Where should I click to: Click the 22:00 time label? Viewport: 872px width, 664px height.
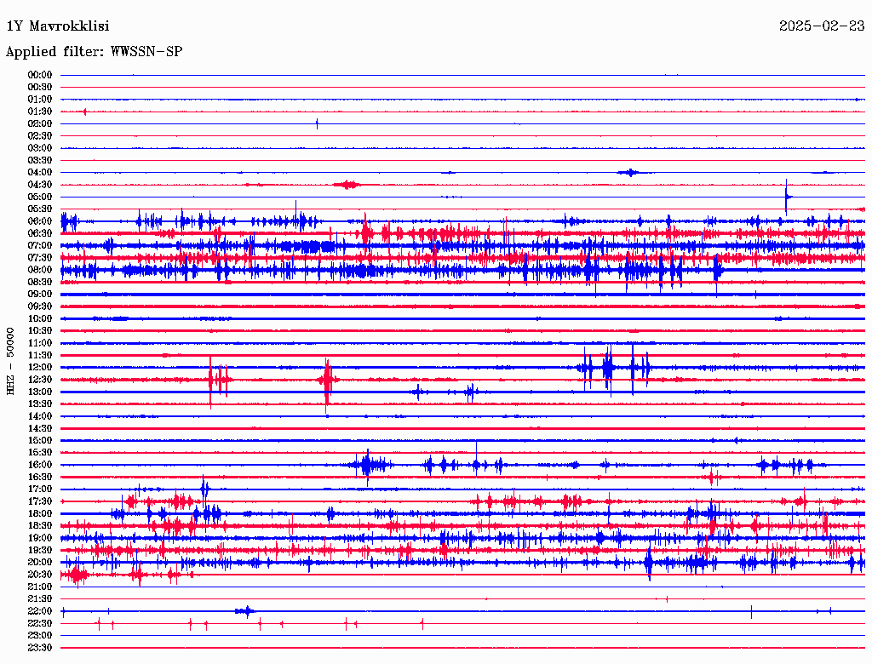[x=39, y=611]
